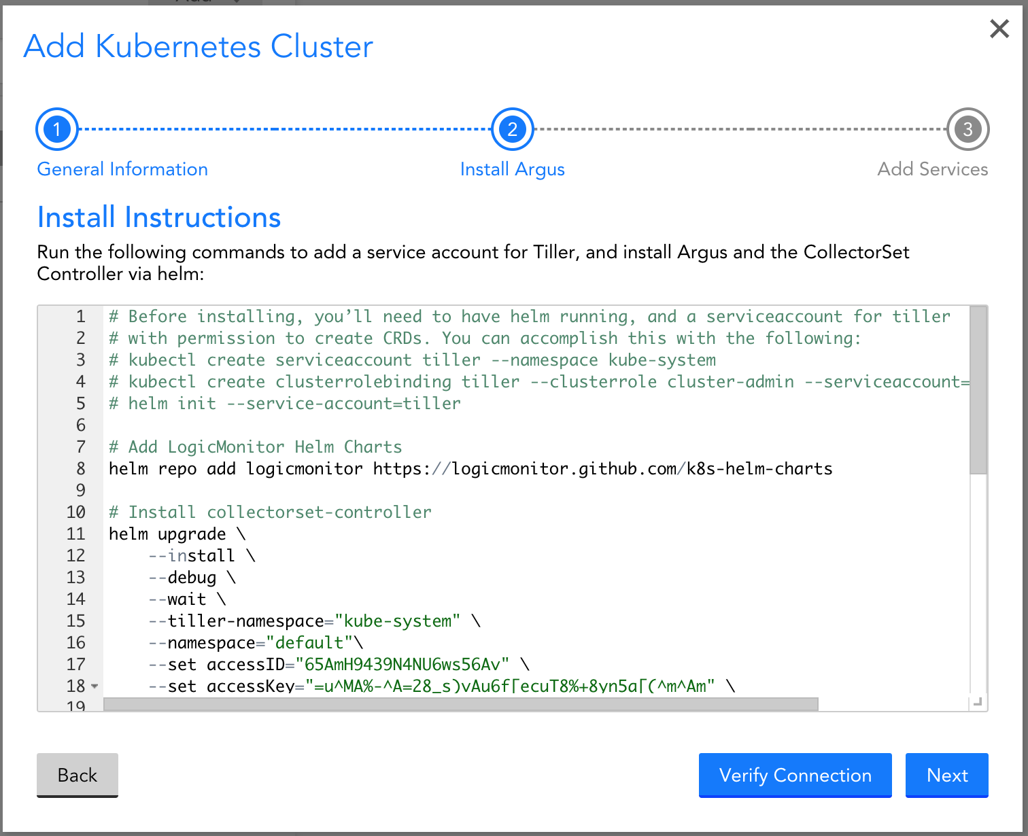Collapse code fold arrow on line 18
The image size is (1028, 836).
pyautogui.click(x=95, y=686)
